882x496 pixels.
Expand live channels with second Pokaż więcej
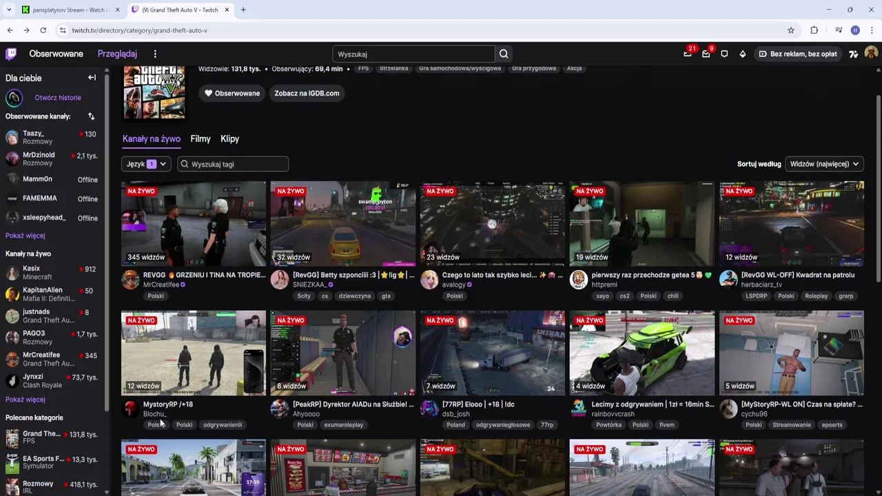click(x=25, y=400)
